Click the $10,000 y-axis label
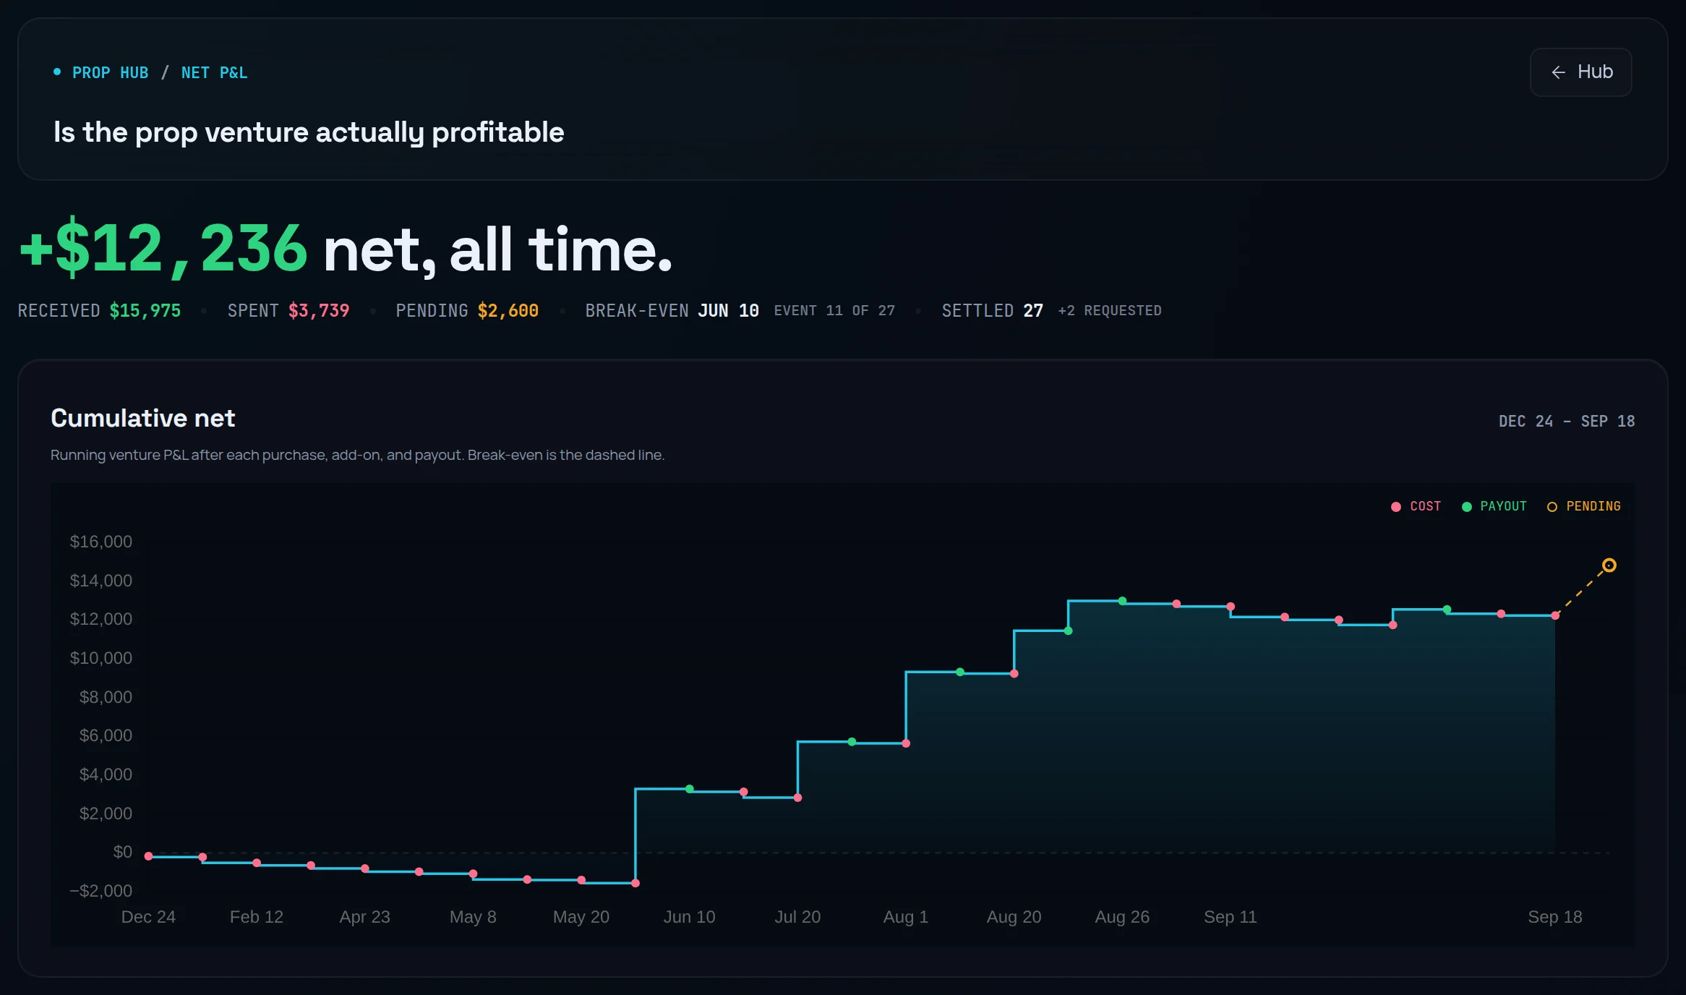The height and width of the screenshot is (995, 1686). point(100,658)
